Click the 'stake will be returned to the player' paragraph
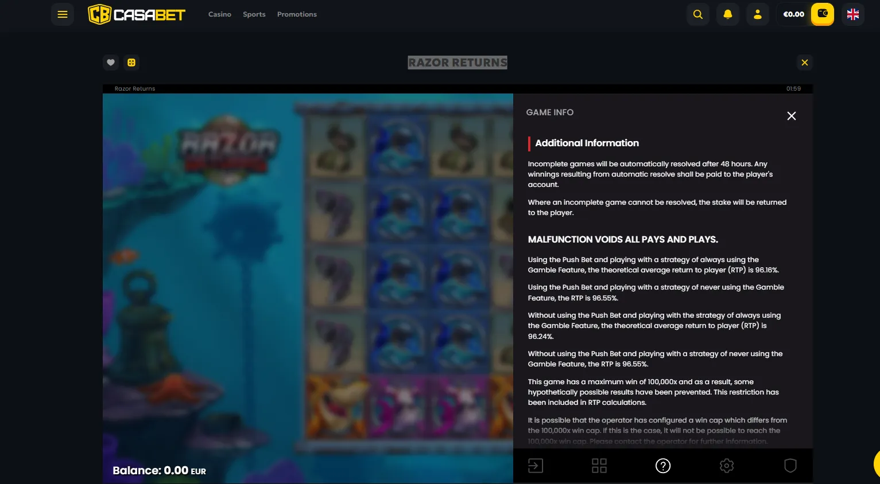The height and width of the screenshot is (484, 880). tap(657, 208)
